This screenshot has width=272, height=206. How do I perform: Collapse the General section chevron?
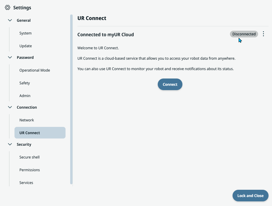click(x=10, y=20)
